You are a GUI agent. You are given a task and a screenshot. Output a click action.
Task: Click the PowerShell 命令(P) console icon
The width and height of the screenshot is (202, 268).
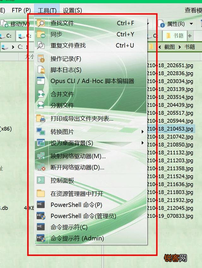(41, 205)
